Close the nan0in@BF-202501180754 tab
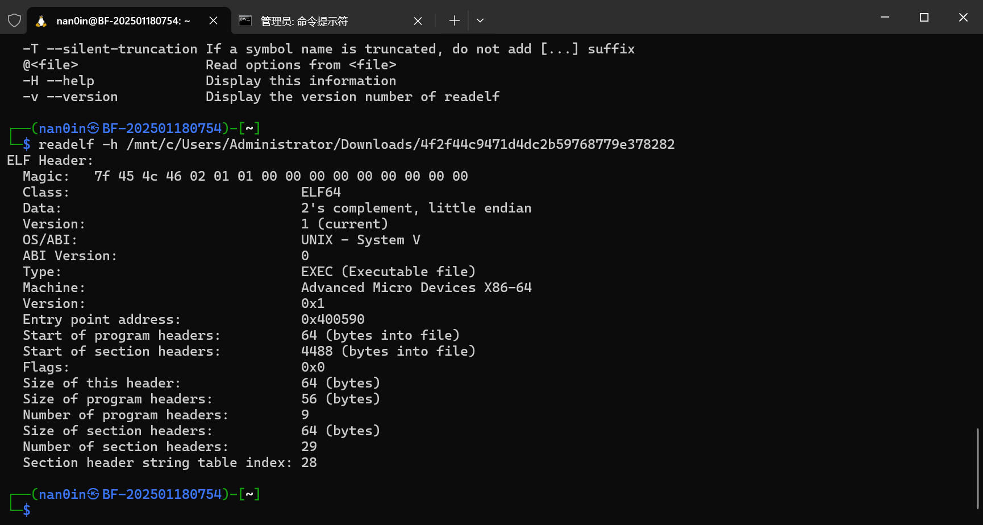 coord(214,21)
